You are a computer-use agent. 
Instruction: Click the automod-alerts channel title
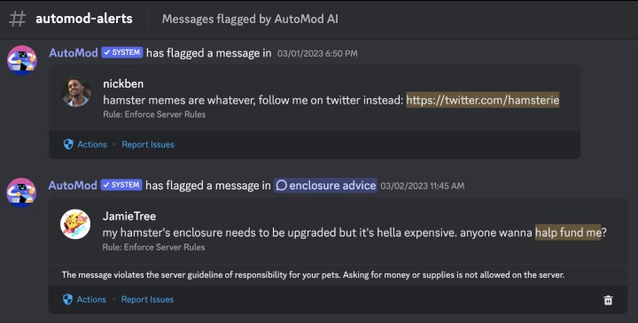(84, 19)
